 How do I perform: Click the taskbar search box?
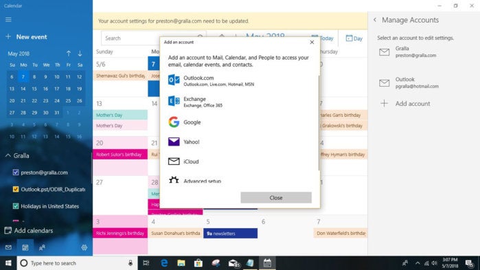coord(77,263)
